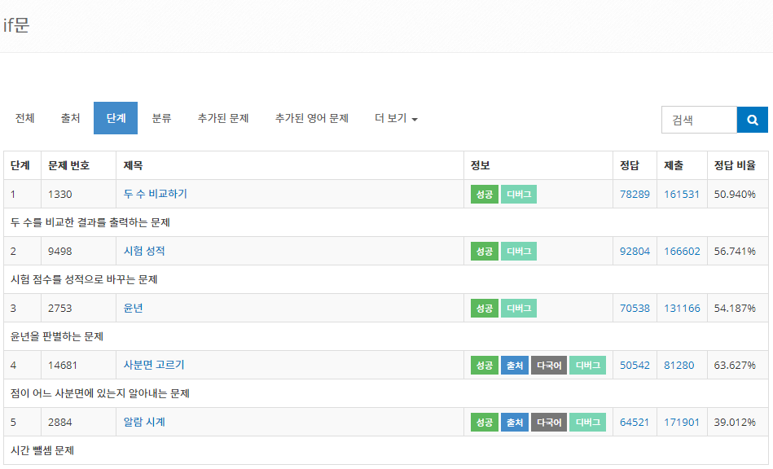Open correct count 70538
The height and width of the screenshot is (469, 773).
point(635,309)
